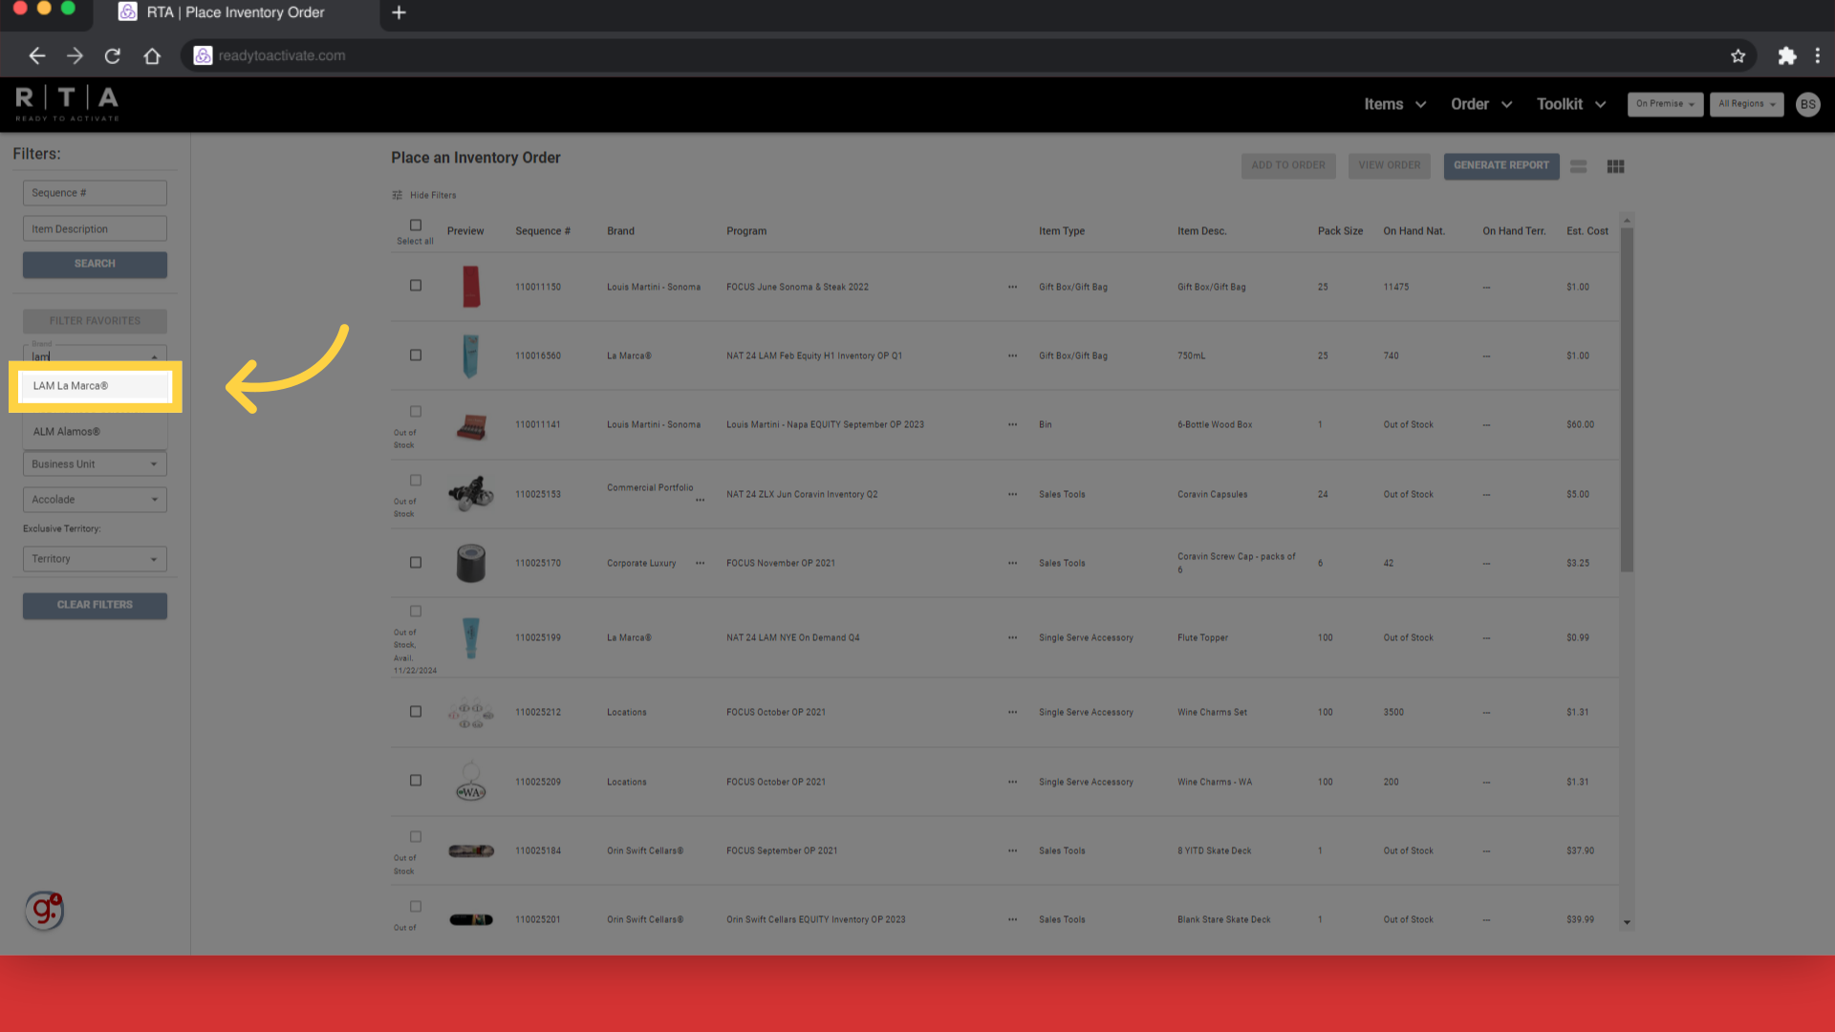Preview the Coravin screw cap thumbnail 110025170
This screenshot has height=1032, width=1835.
pyautogui.click(x=471, y=563)
